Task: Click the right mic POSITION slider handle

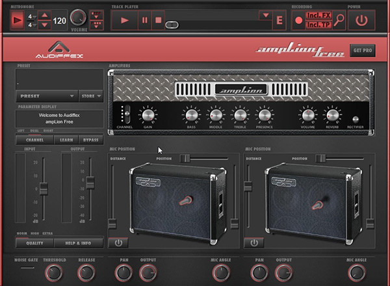Action: (x=320, y=159)
